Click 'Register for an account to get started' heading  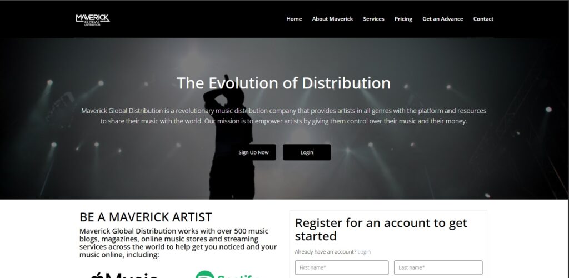[x=381, y=229]
